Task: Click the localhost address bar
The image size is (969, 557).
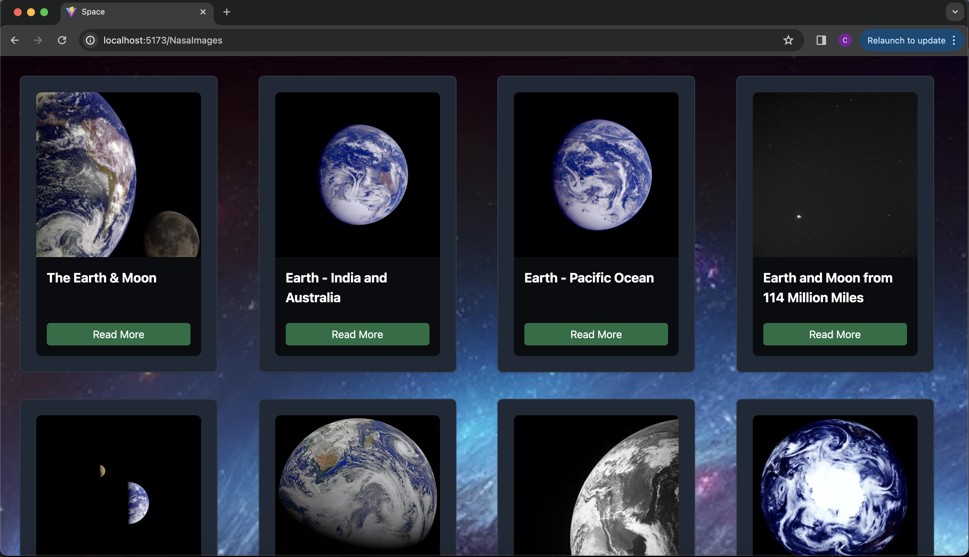Action: click(421, 40)
